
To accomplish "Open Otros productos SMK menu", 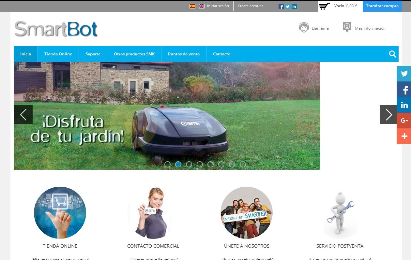I will [134, 54].
